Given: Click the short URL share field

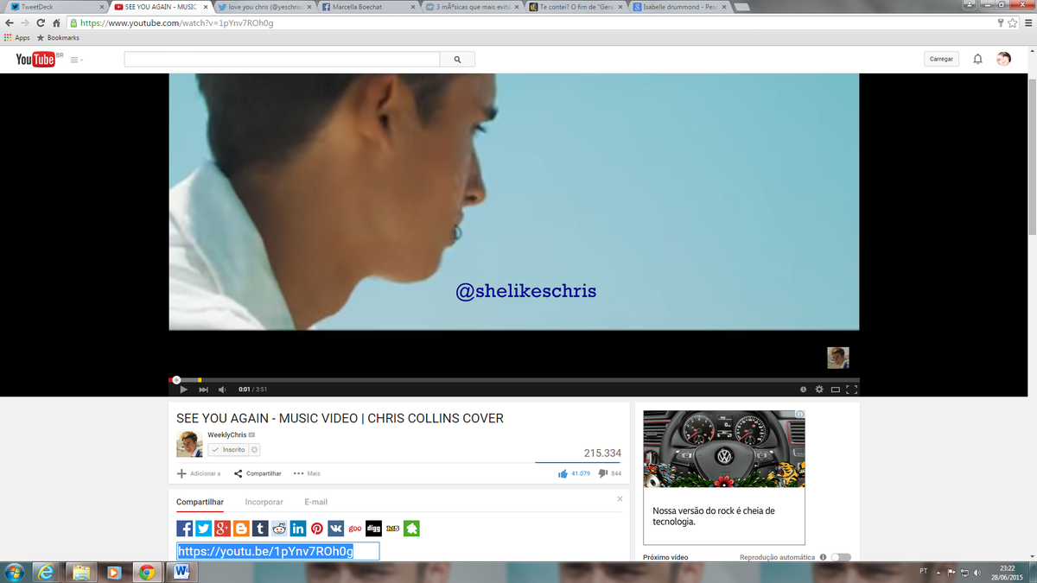Looking at the screenshot, I should 277,551.
